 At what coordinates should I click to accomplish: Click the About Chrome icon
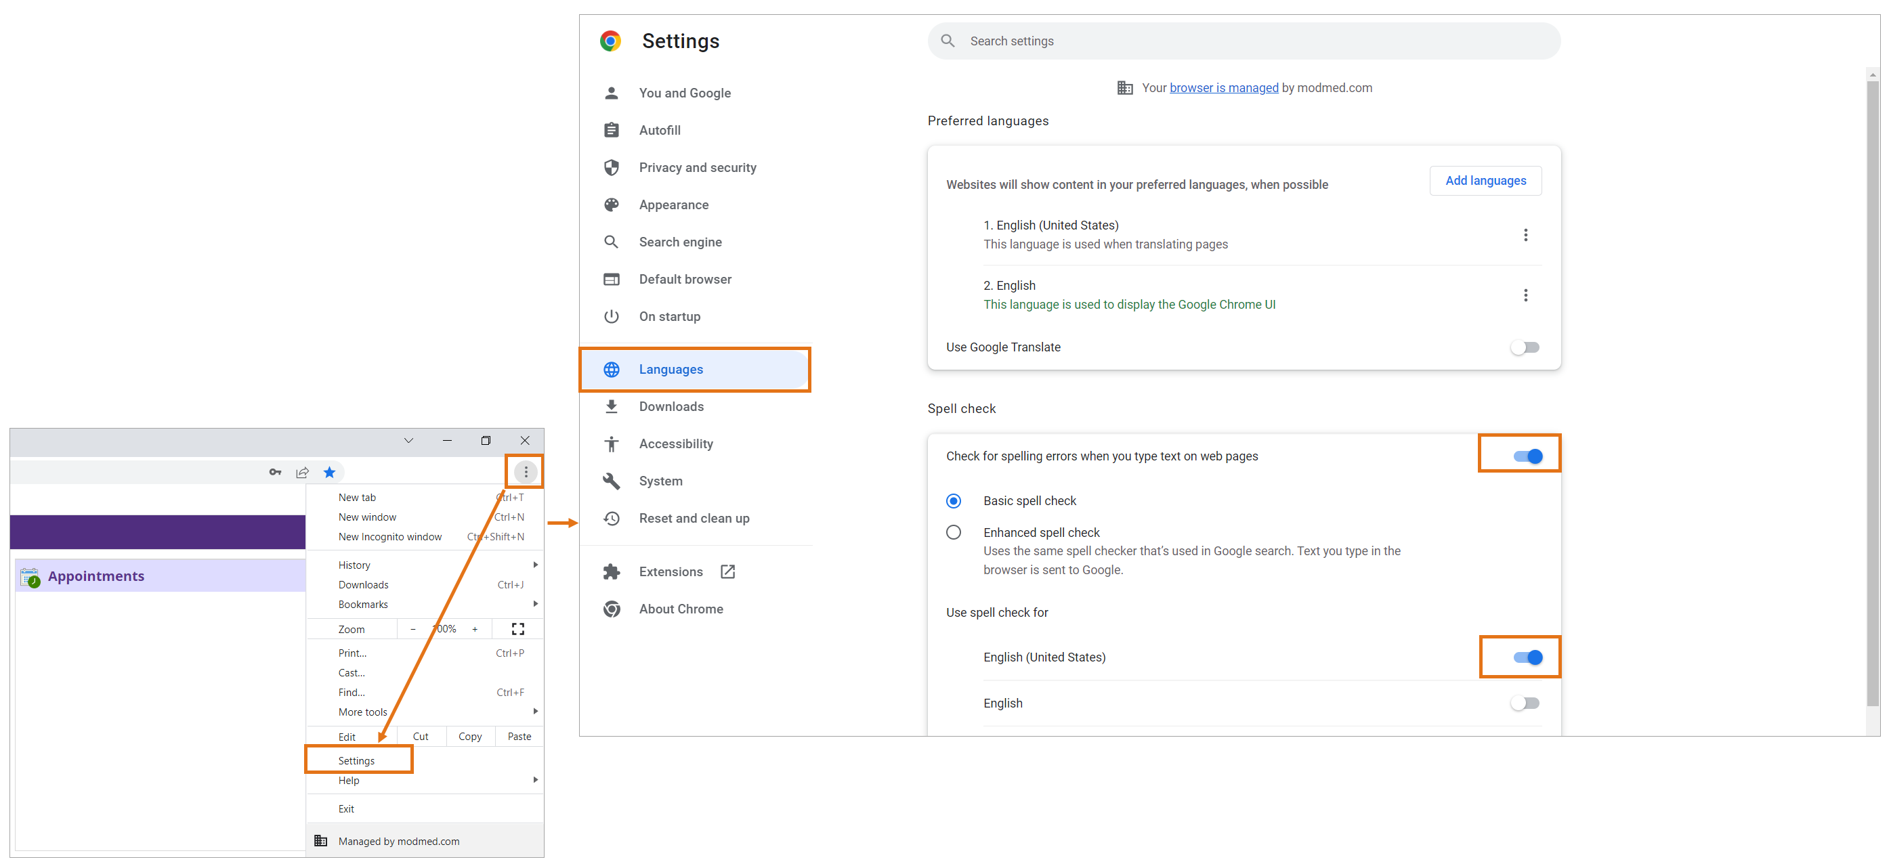point(612,609)
